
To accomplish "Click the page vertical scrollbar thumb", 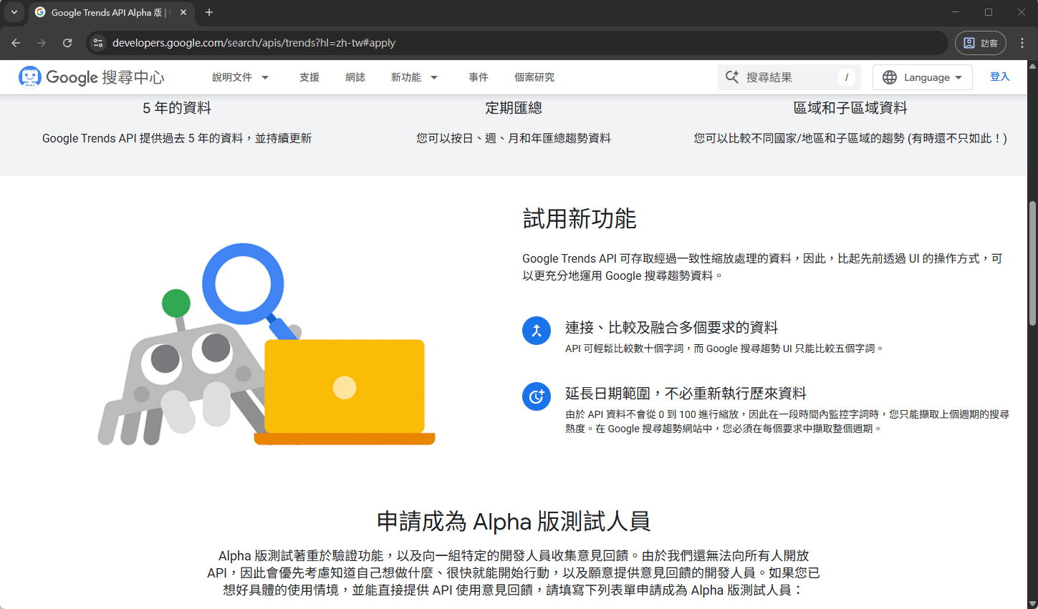I will click(x=1032, y=263).
